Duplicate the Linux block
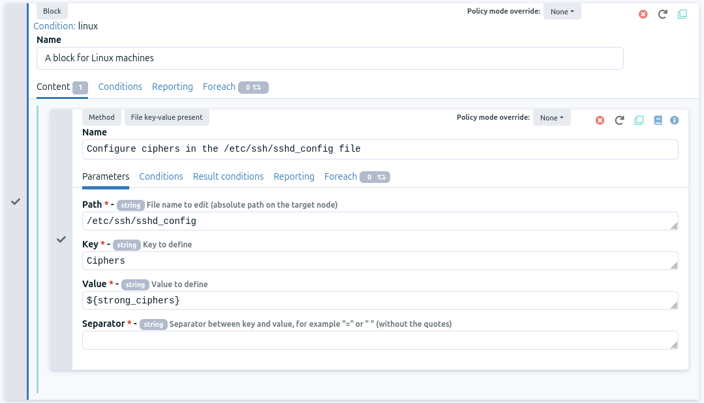 click(682, 14)
